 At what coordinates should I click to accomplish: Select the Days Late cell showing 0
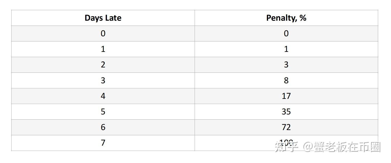click(103, 33)
